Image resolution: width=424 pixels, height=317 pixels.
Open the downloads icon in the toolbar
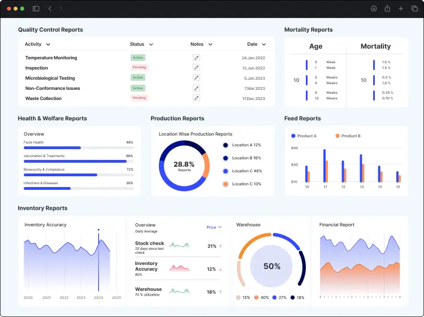[x=374, y=8]
